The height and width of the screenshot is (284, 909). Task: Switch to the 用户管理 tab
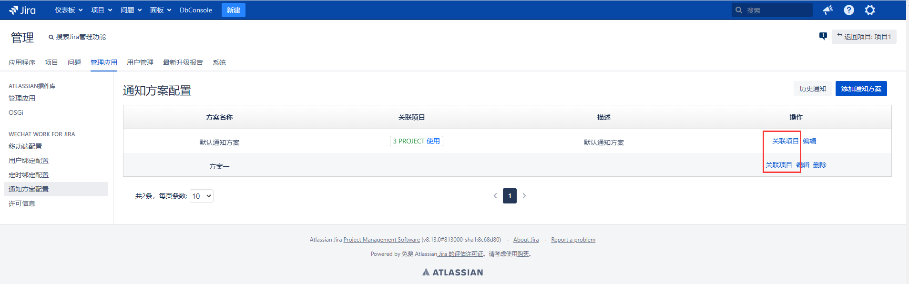(140, 62)
